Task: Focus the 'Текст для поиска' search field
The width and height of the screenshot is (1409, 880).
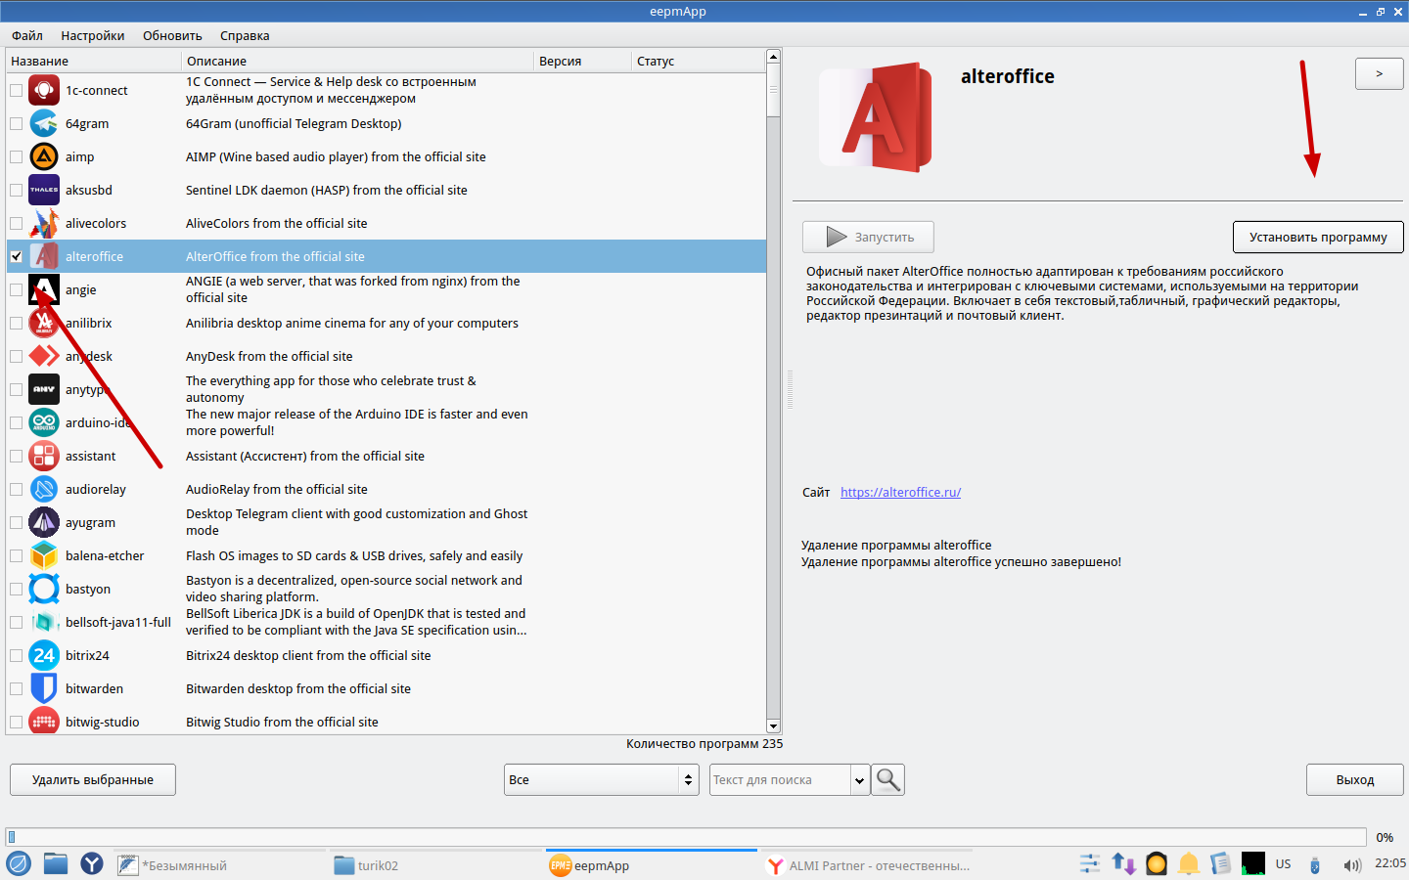Action: click(780, 779)
